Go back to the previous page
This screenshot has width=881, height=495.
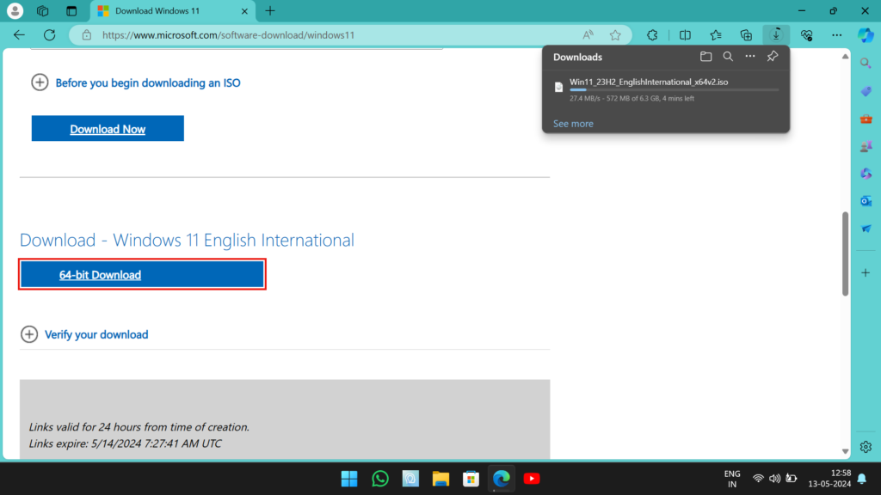click(19, 34)
